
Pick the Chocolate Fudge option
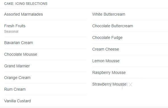click(x=107, y=38)
